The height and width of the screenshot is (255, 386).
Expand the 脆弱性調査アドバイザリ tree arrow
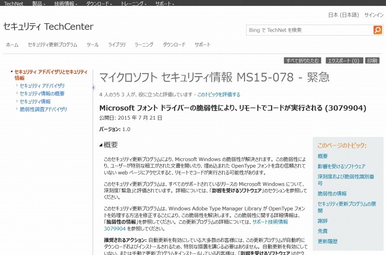(17, 109)
